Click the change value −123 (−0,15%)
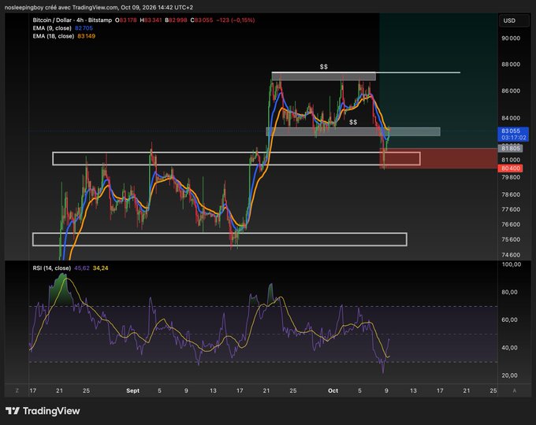The height and width of the screenshot is (425, 536). 236,20
